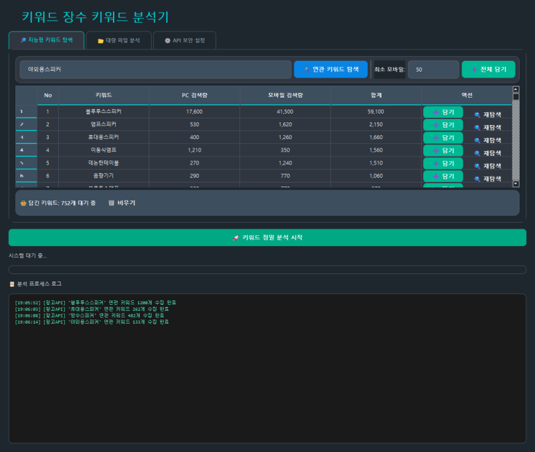
Task: Re-search (재탐색) the 음향기기 row
Action: (488, 179)
